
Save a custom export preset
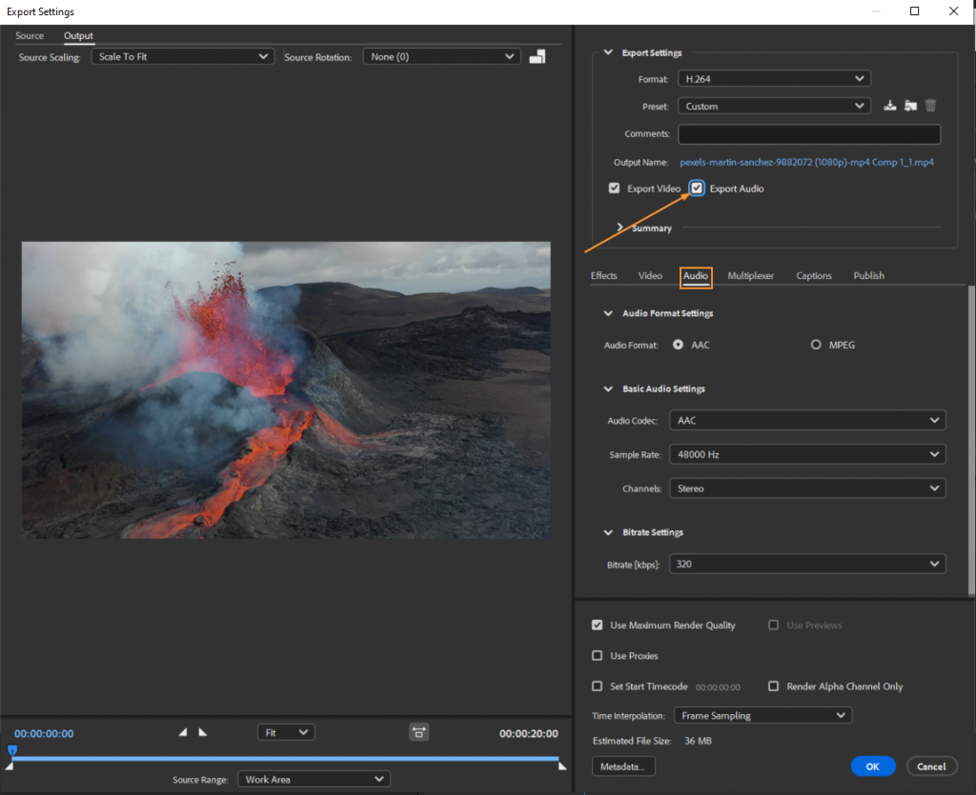coord(890,106)
